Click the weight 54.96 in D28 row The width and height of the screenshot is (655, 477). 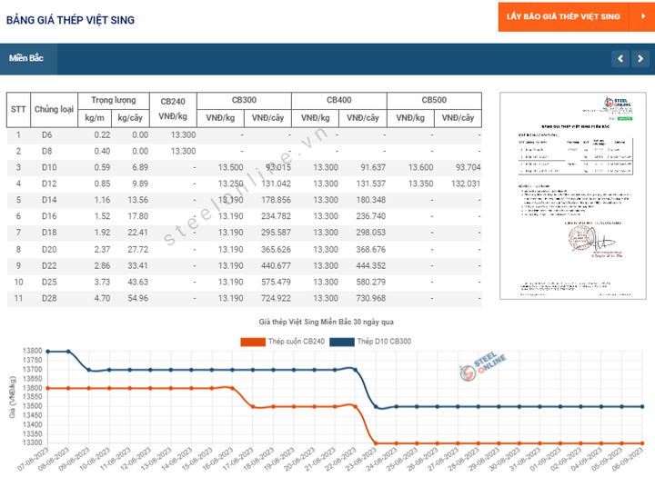(x=138, y=299)
